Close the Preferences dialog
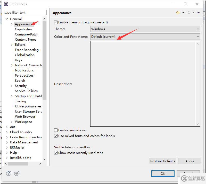The image size is (206, 184). tap(197, 4)
